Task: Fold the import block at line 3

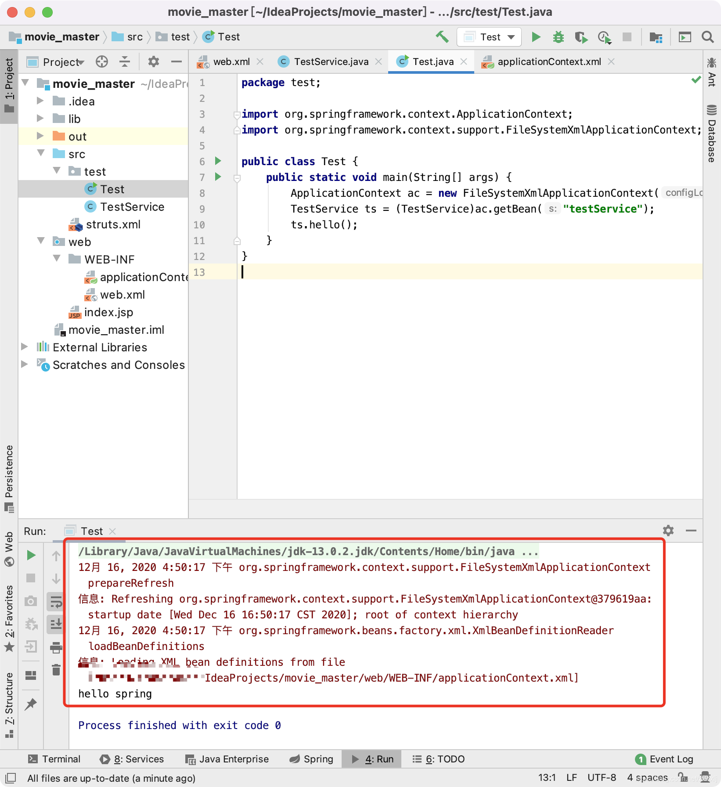Action: click(237, 115)
